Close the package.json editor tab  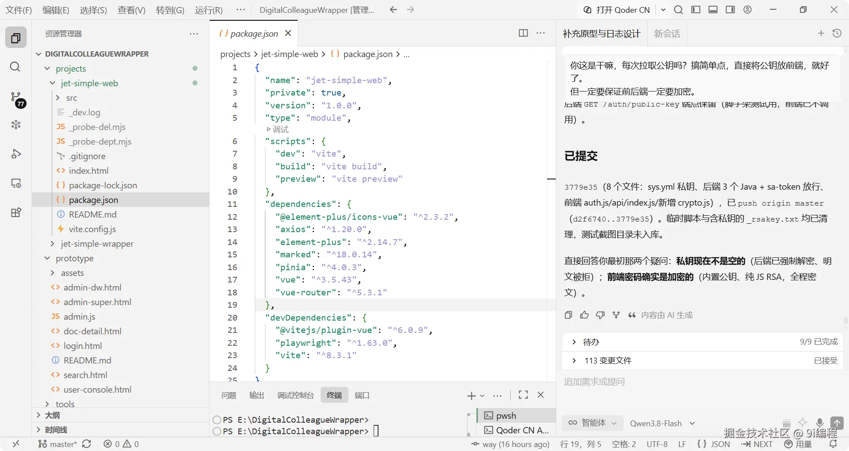(x=288, y=33)
